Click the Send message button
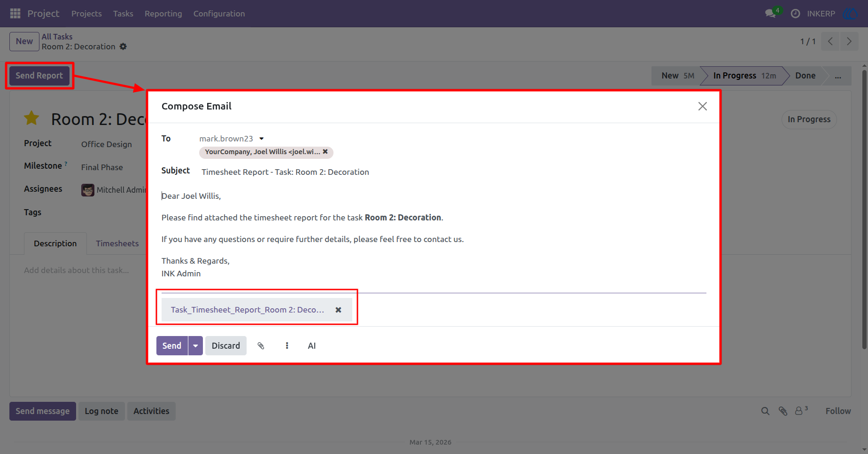Image resolution: width=868 pixels, height=454 pixels. [43, 411]
